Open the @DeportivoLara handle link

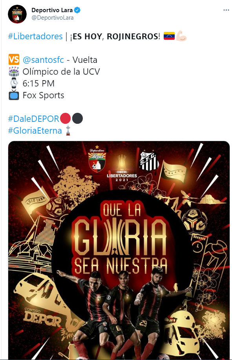(x=53, y=18)
